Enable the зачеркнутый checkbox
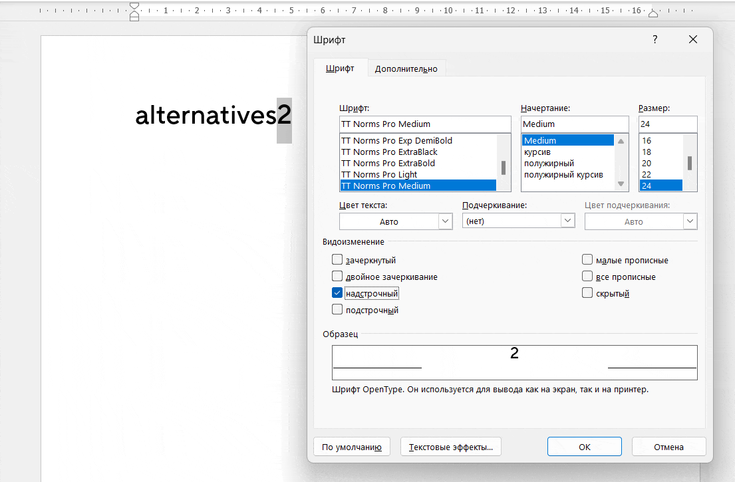Viewport: 735px width, 482px height. coord(337,260)
